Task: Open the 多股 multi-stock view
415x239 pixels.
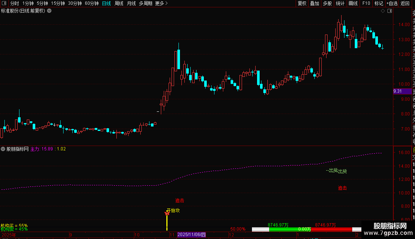Action: pyautogui.click(x=327, y=3)
